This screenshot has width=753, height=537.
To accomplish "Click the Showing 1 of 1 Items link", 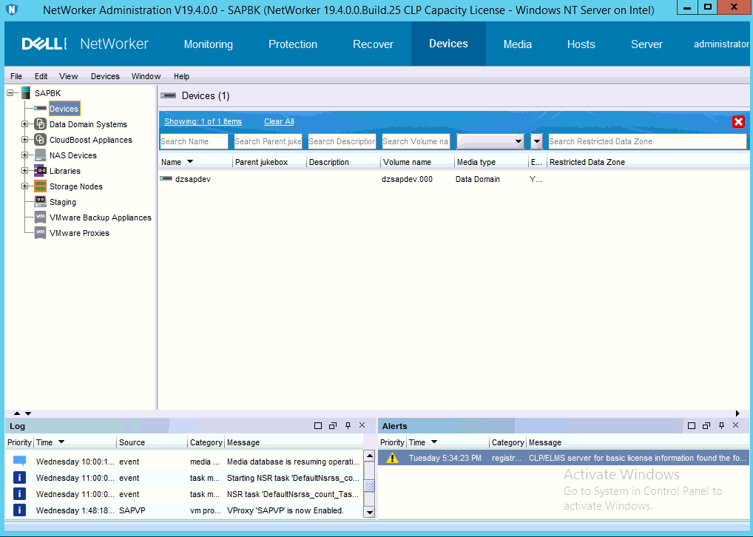I will 203,121.
